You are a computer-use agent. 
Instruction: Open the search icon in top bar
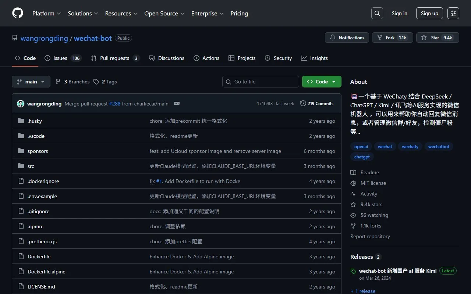point(377,13)
